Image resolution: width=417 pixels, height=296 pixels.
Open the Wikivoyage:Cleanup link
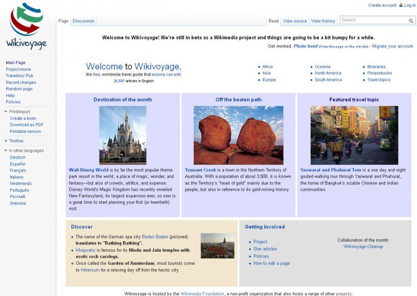click(x=363, y=246)
